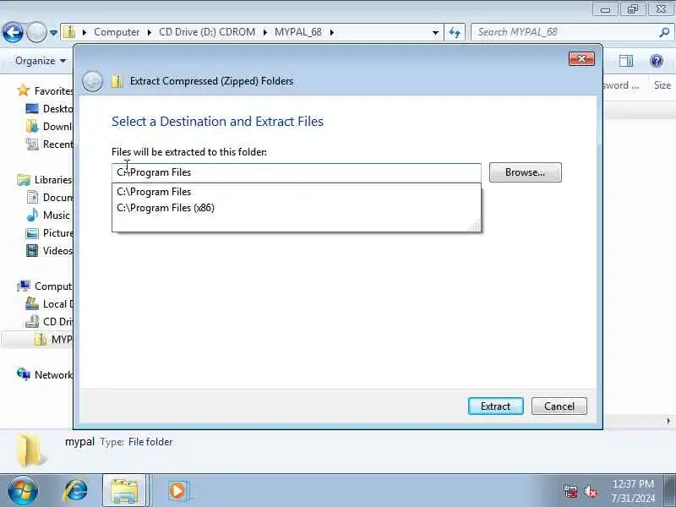Click the Extract button

(495, 406)
